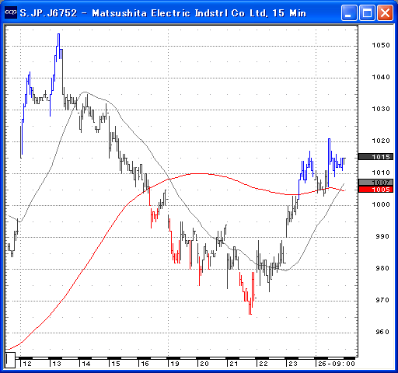Image resolution: width=398 pixels, height=373 pixels.
Task: Click the CQG logo icon in title bar
Action: 11,12
